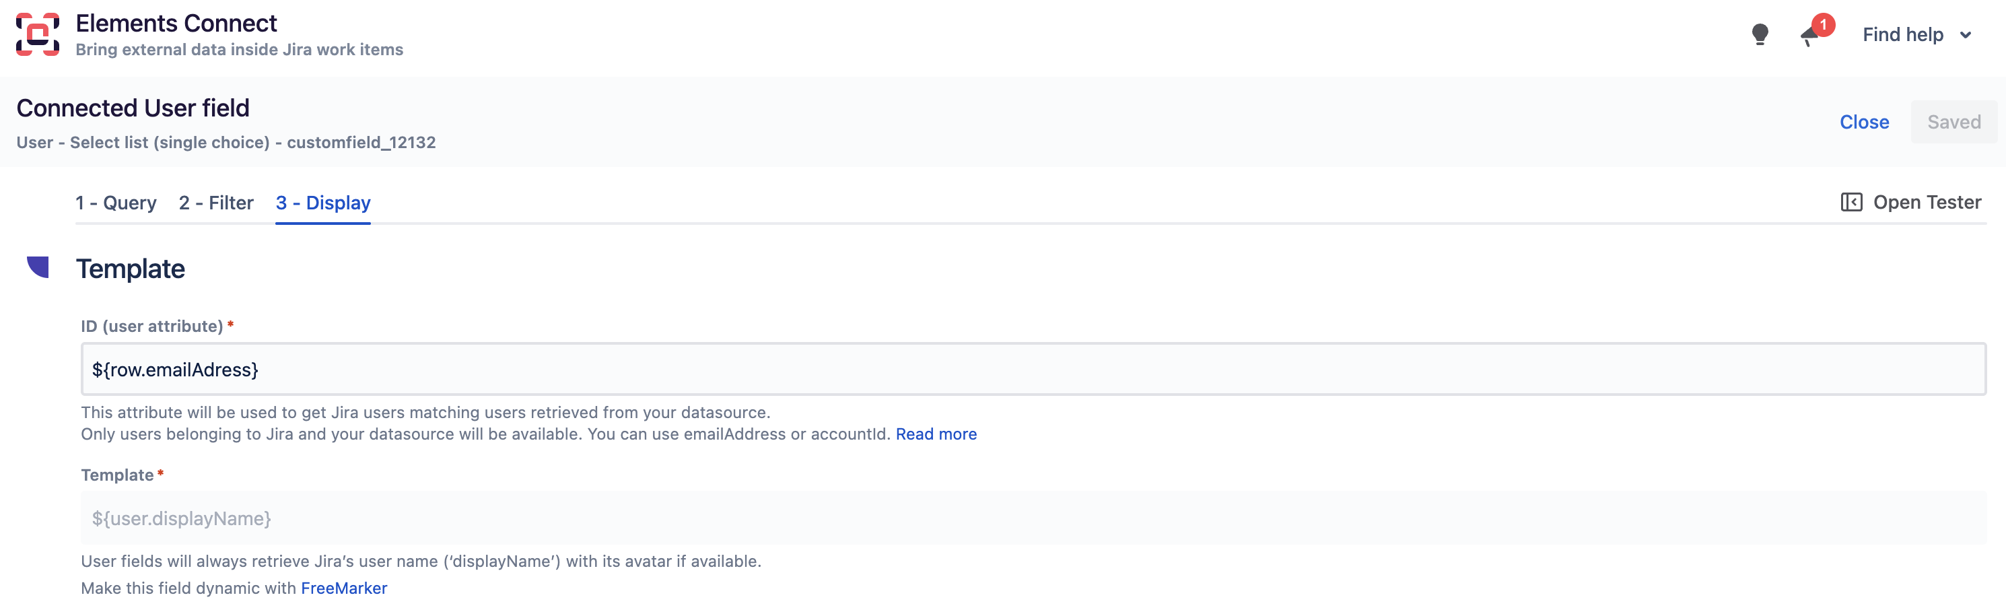Open the Read more link
Screen dimensions: 2006x614
coord(936,434)
